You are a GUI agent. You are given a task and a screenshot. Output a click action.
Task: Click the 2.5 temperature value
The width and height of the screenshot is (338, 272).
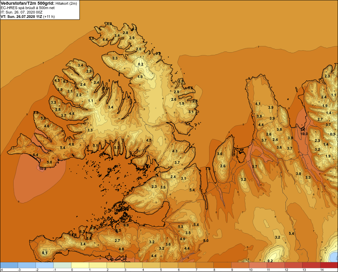[x=195, y=101]
